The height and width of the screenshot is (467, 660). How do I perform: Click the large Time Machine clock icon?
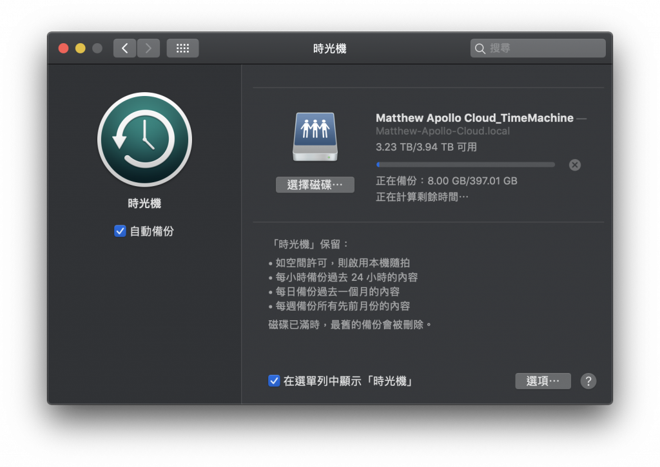(x=144, y=139)
